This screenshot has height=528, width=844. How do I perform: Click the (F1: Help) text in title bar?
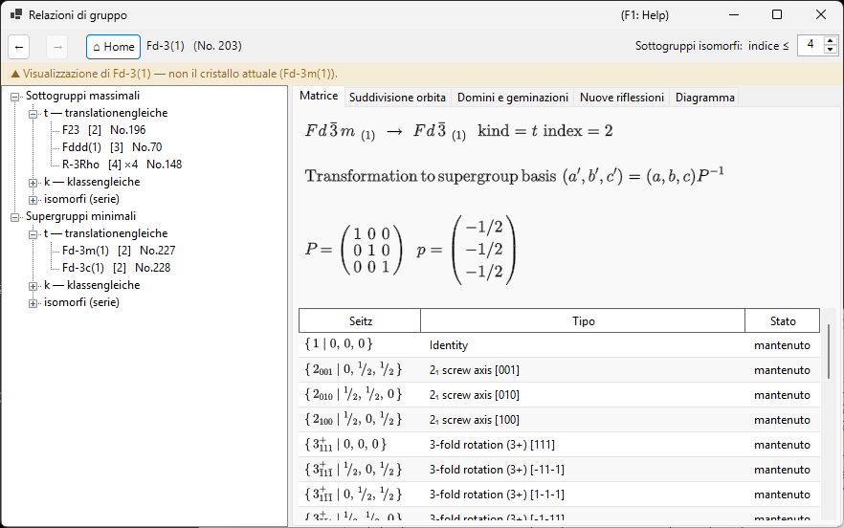pos(644,15)
